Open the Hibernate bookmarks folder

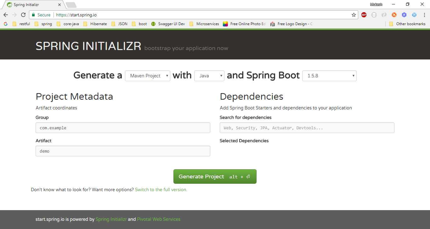[x=95, y=24]
